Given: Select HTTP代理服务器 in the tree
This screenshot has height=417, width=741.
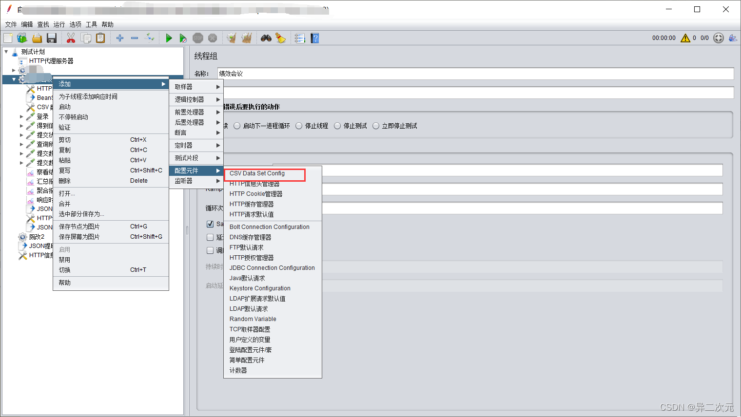Looking at the screenshot, I should [x=51, y=61].
